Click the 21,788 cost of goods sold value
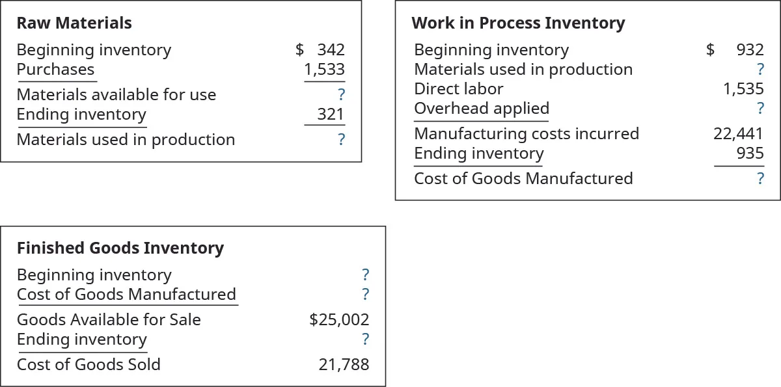The width and height of the screenshot is (781, 387). pos(344,365)
